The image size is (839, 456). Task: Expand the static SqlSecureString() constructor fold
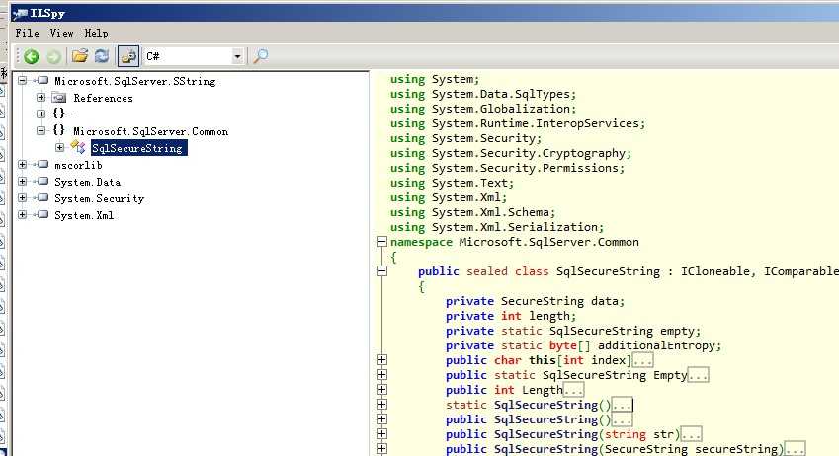[x=381, y=404]
